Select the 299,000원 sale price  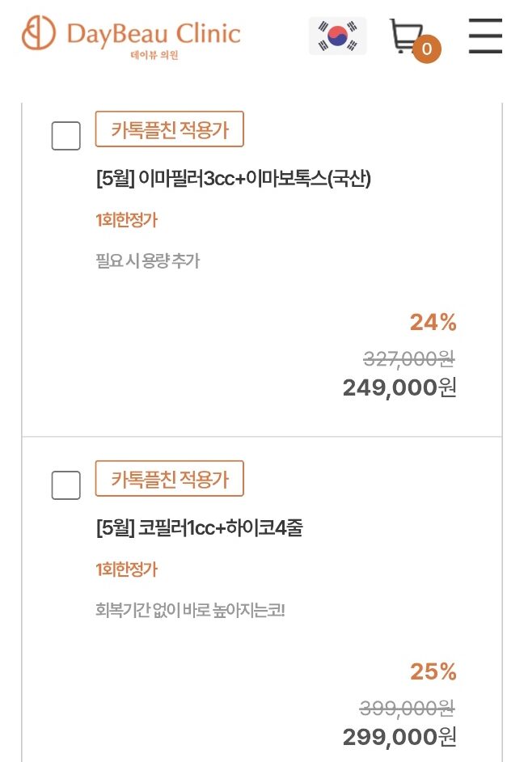coord(399,737)
